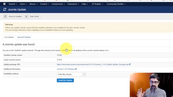Open the JD Builder menu

97,4
